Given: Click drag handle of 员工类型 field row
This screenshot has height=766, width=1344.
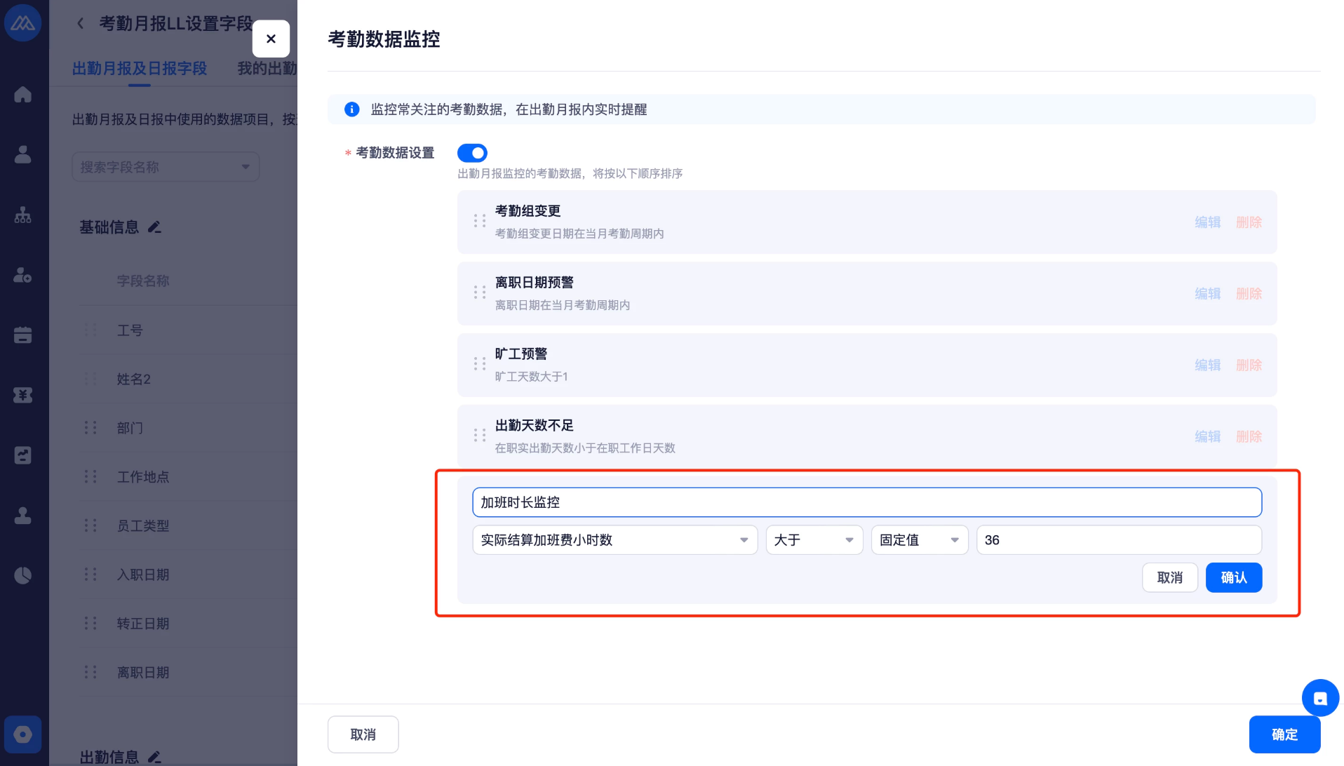Looking at the screenshot, I should click(90, 525).
